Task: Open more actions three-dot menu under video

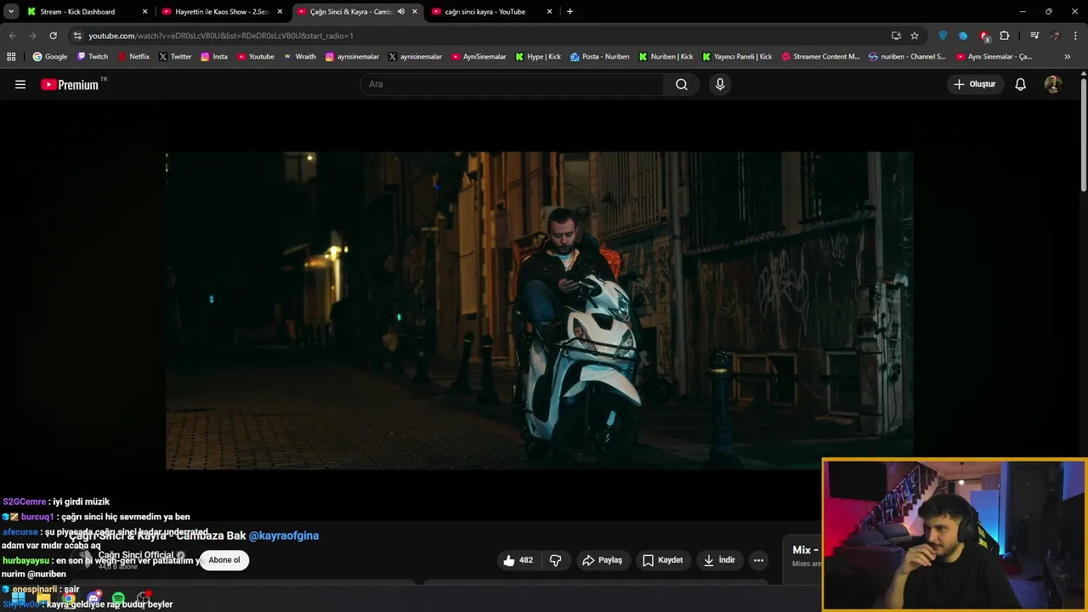Action: click(758, 560)
